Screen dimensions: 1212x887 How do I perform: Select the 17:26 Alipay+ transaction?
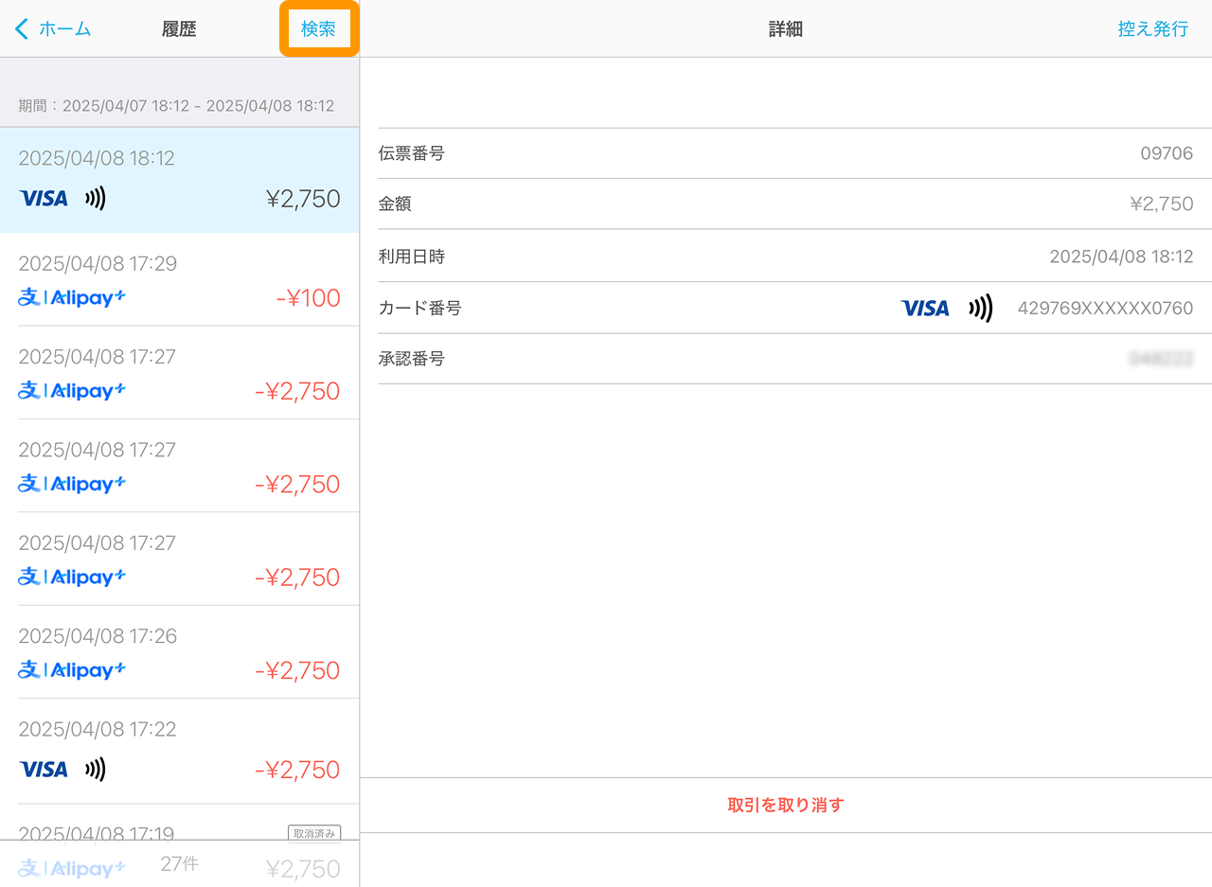pos(179,652)
